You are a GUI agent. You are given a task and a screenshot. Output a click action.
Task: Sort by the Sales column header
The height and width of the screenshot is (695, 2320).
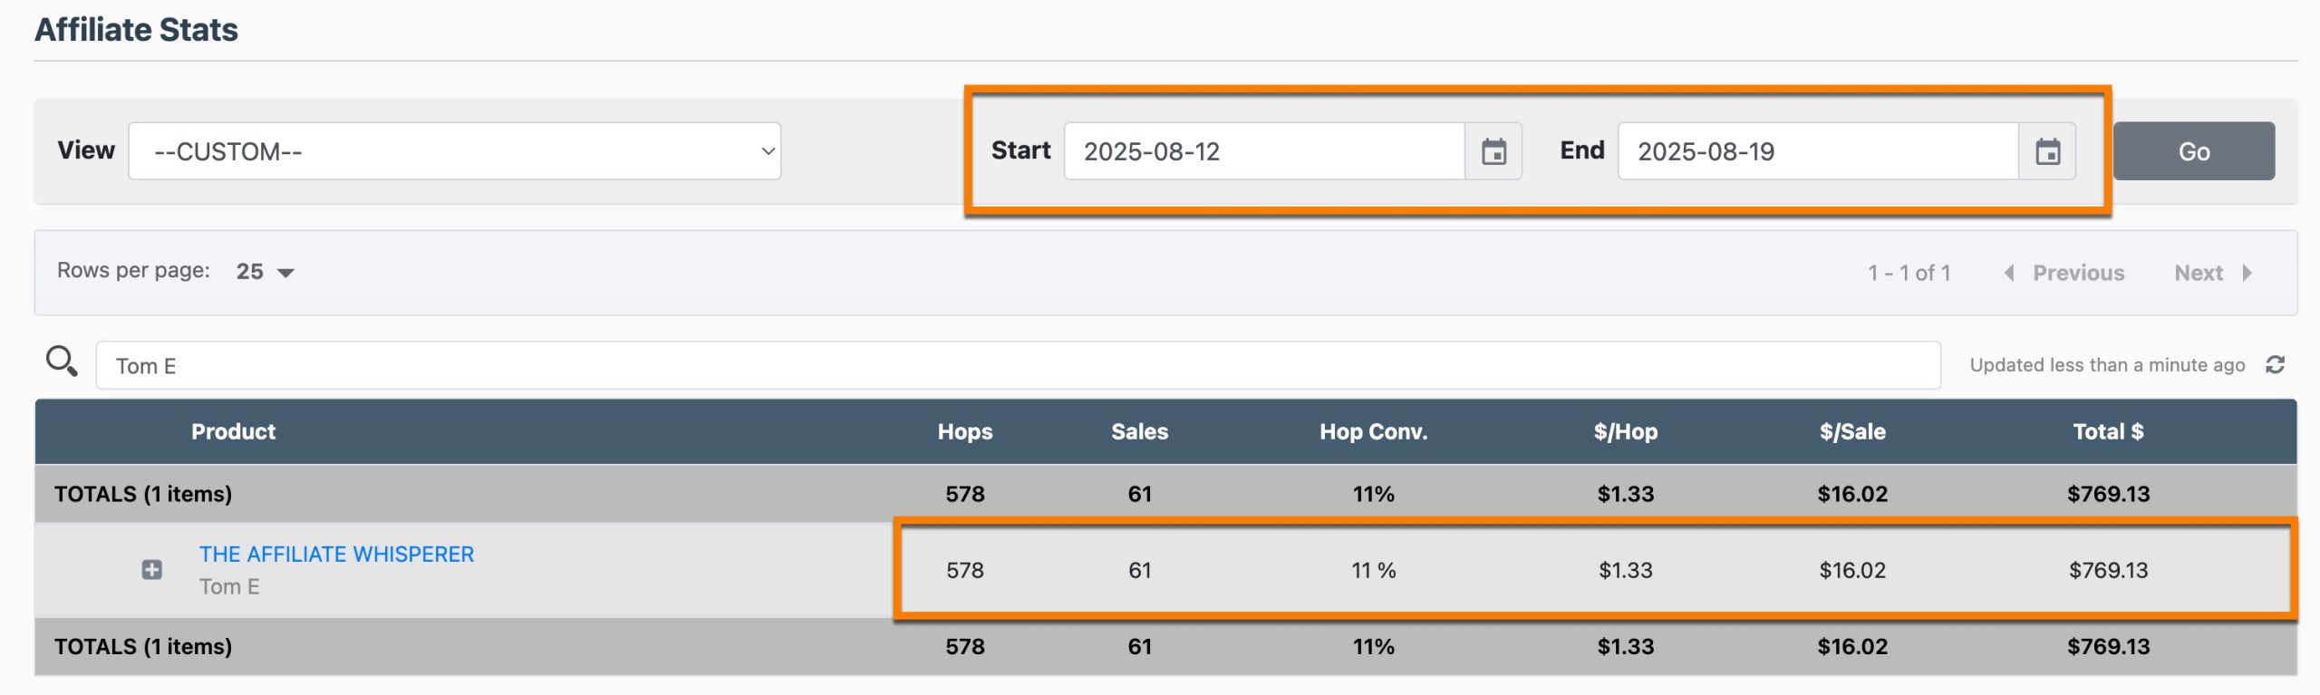[1139, 431]
